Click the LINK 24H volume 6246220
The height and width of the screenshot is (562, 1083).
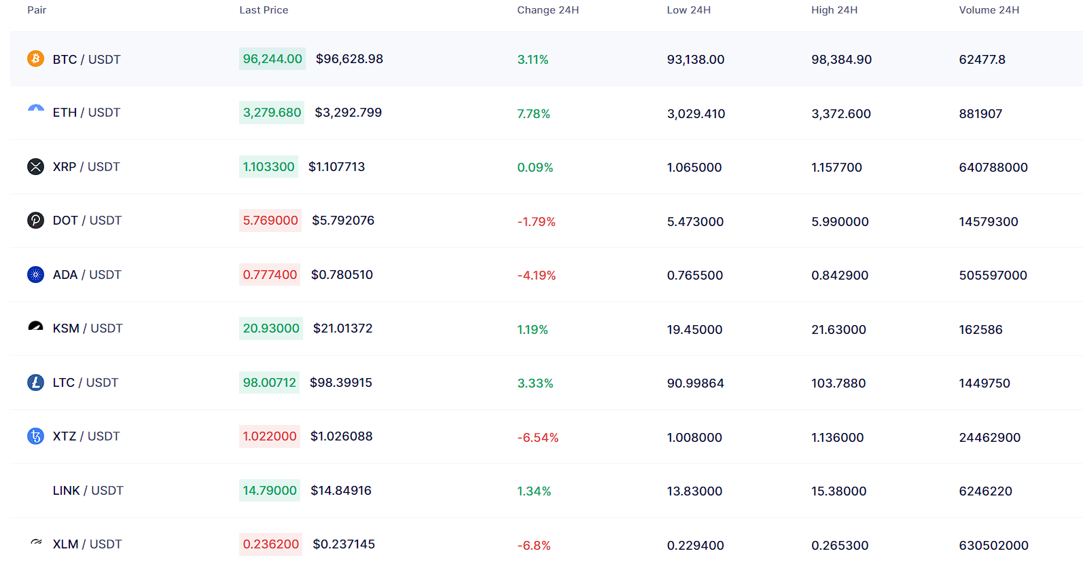[985, 491]
